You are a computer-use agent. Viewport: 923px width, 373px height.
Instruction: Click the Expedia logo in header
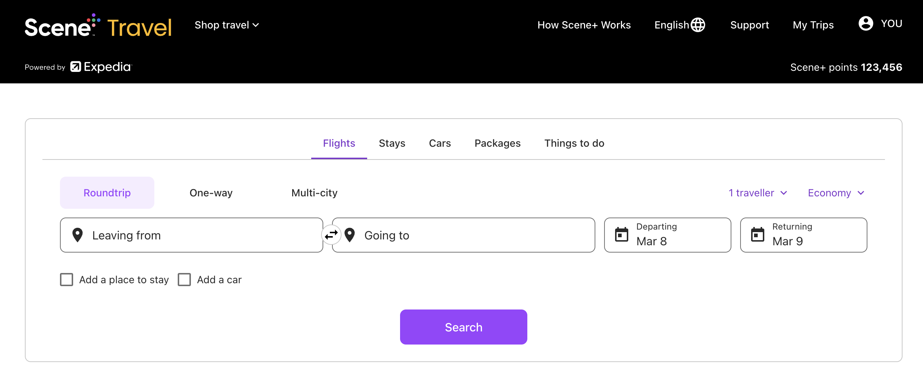coord(101,67)
